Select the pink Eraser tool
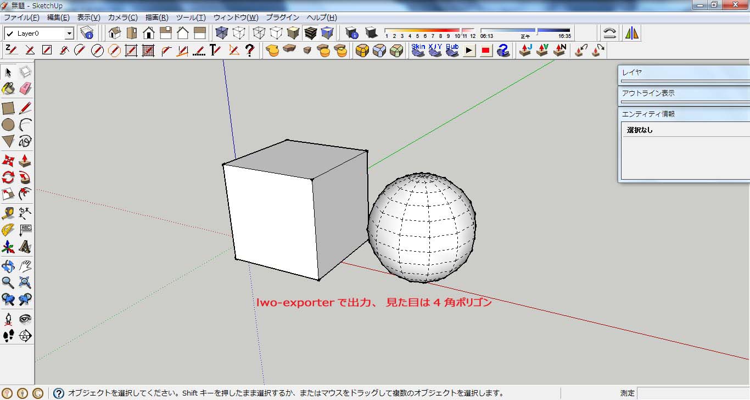Viewport: 750px width, 400px height. [x=25, y=88]
